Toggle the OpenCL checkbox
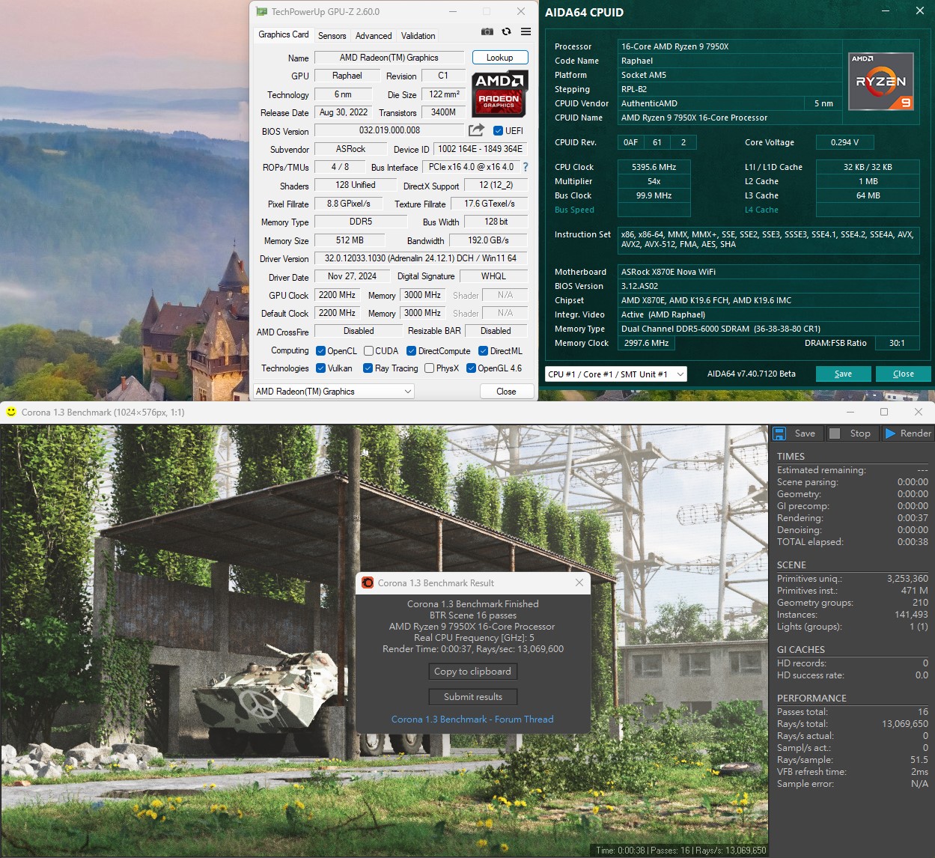 [320, 351]
